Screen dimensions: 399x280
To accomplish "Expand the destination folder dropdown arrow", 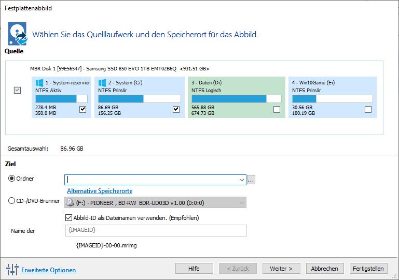I will (241, 180).
